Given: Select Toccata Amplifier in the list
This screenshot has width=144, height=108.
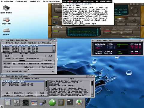Looking at the screenshot, I should click(x=14, y=82).
